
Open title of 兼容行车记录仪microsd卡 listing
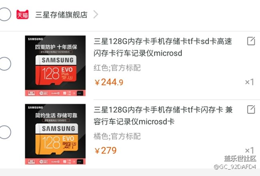tap(163, 116)
